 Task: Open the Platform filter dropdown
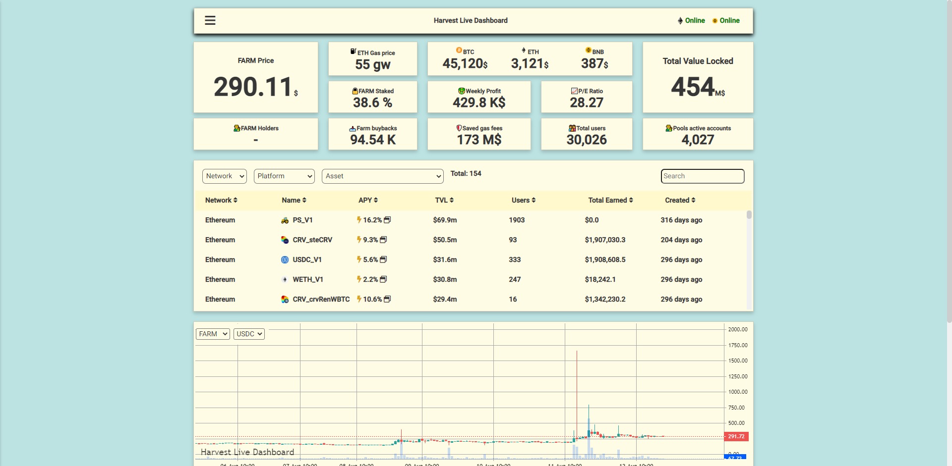pos(284,176)
